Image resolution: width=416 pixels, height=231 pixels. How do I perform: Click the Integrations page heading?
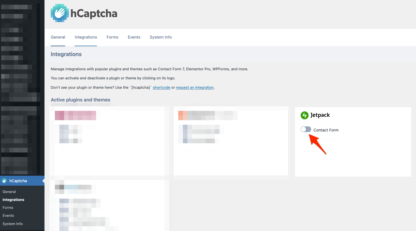pyautogui.click(x=66, y=54)
